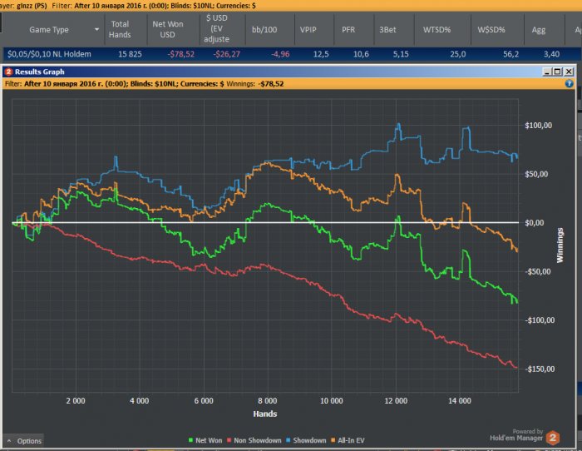Toggle Showdown series in legend

click(306, 440)
